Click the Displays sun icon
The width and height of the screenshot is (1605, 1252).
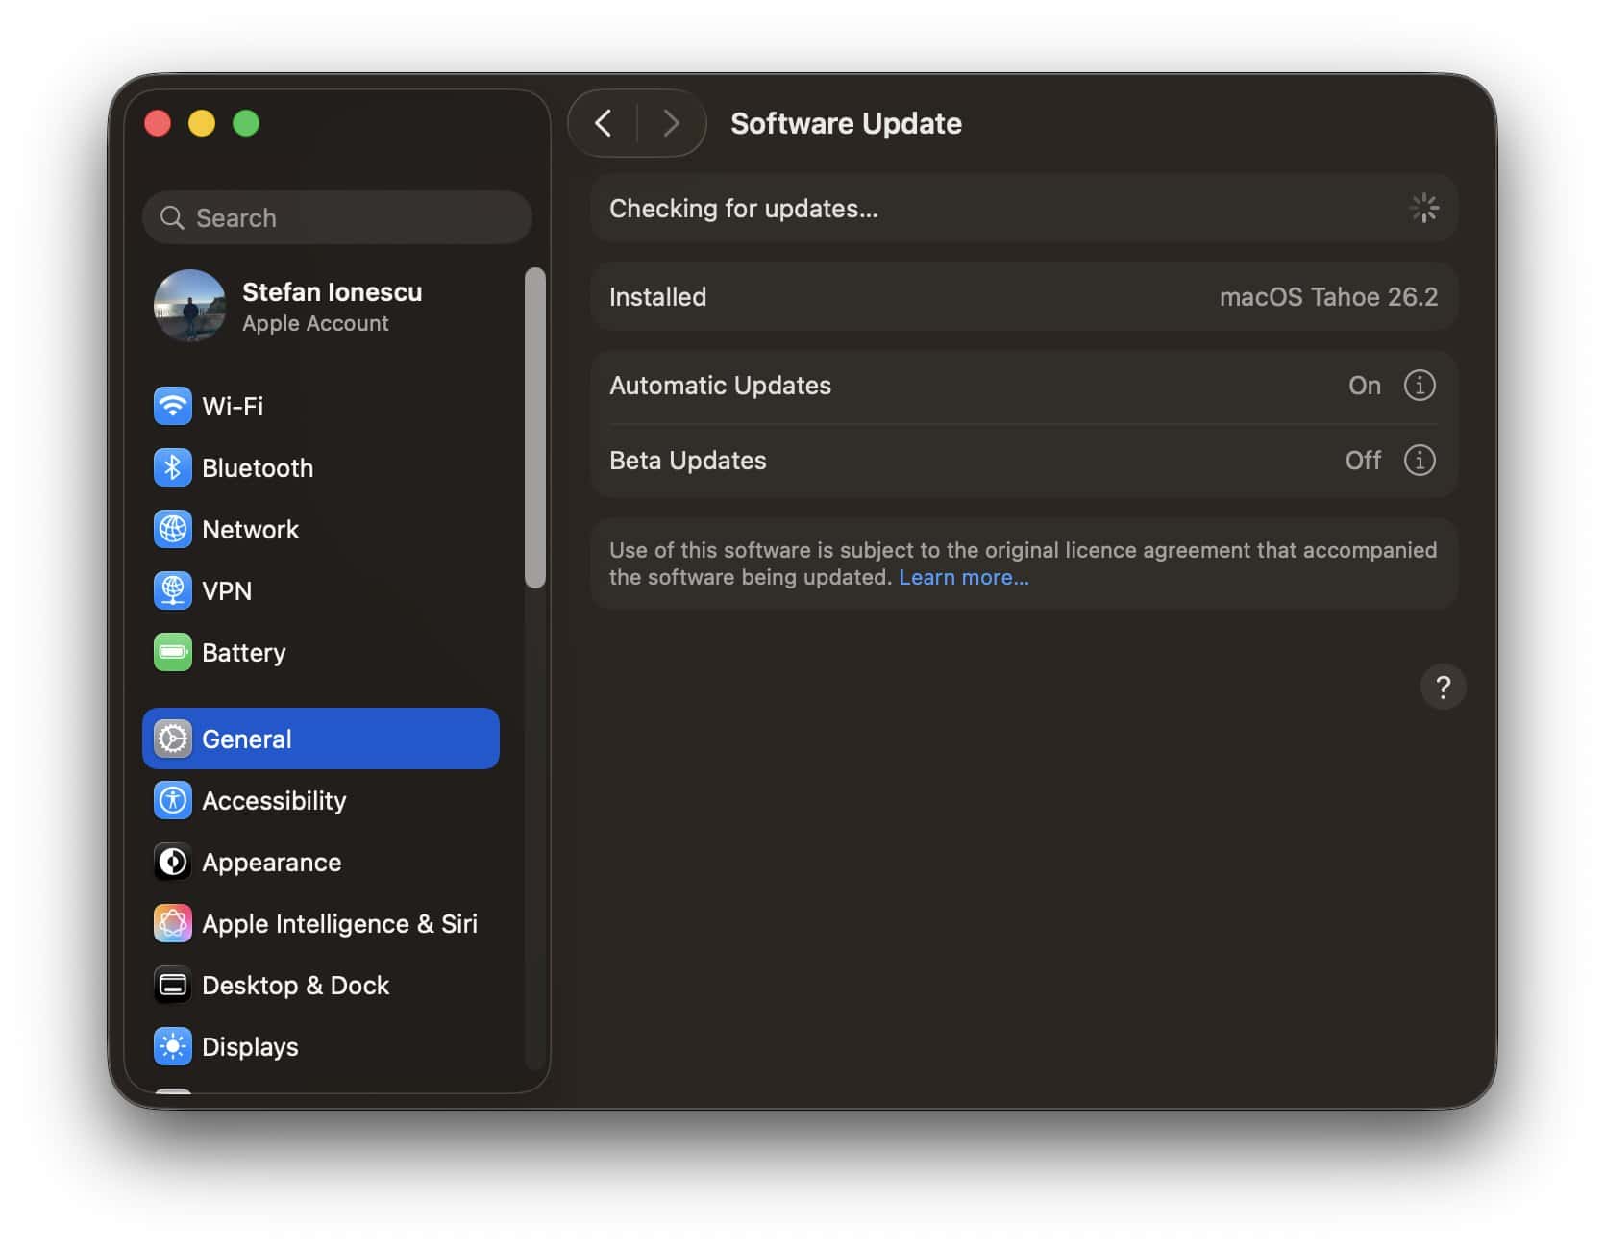[173, 1046]
